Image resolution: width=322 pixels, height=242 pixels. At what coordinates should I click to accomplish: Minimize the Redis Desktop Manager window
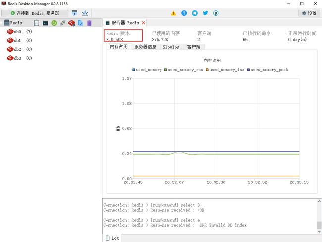[x=288, y=3]
